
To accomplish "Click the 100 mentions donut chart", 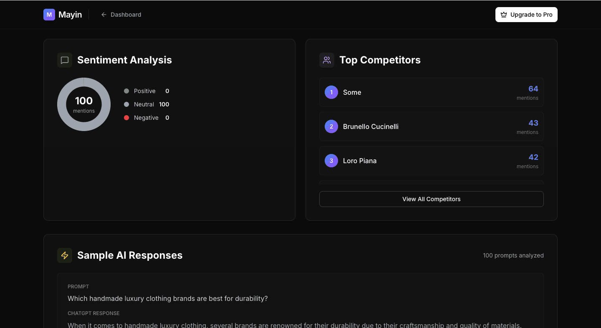I will tap(83, 104).
